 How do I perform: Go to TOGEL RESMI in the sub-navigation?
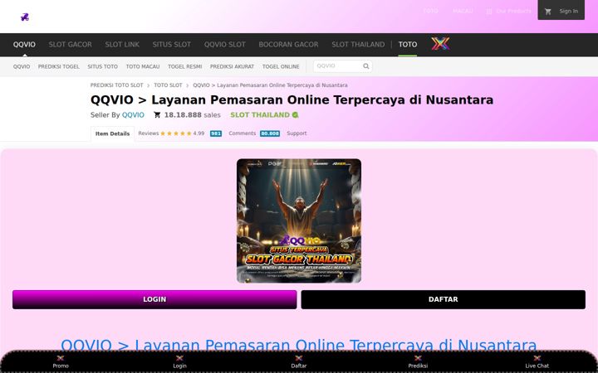(x=185, y=66)
